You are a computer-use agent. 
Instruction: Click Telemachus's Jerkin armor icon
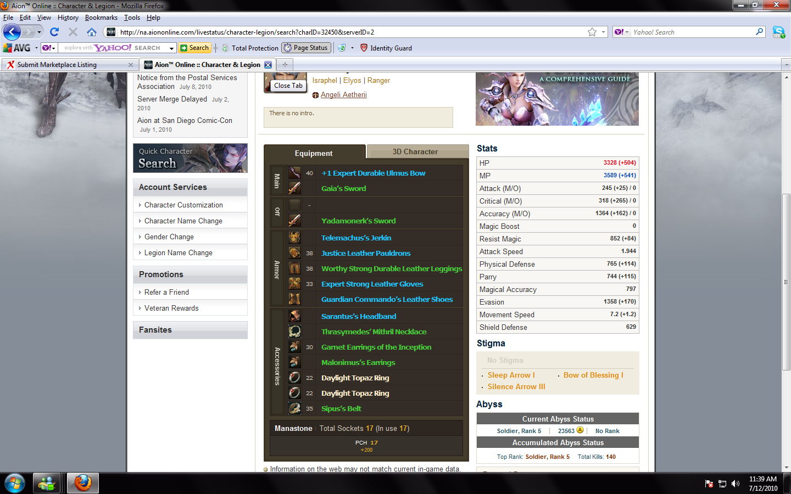[295, 238]
